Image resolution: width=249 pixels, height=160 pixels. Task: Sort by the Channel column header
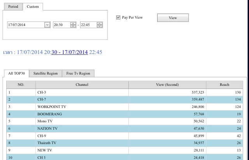point(82,85)
